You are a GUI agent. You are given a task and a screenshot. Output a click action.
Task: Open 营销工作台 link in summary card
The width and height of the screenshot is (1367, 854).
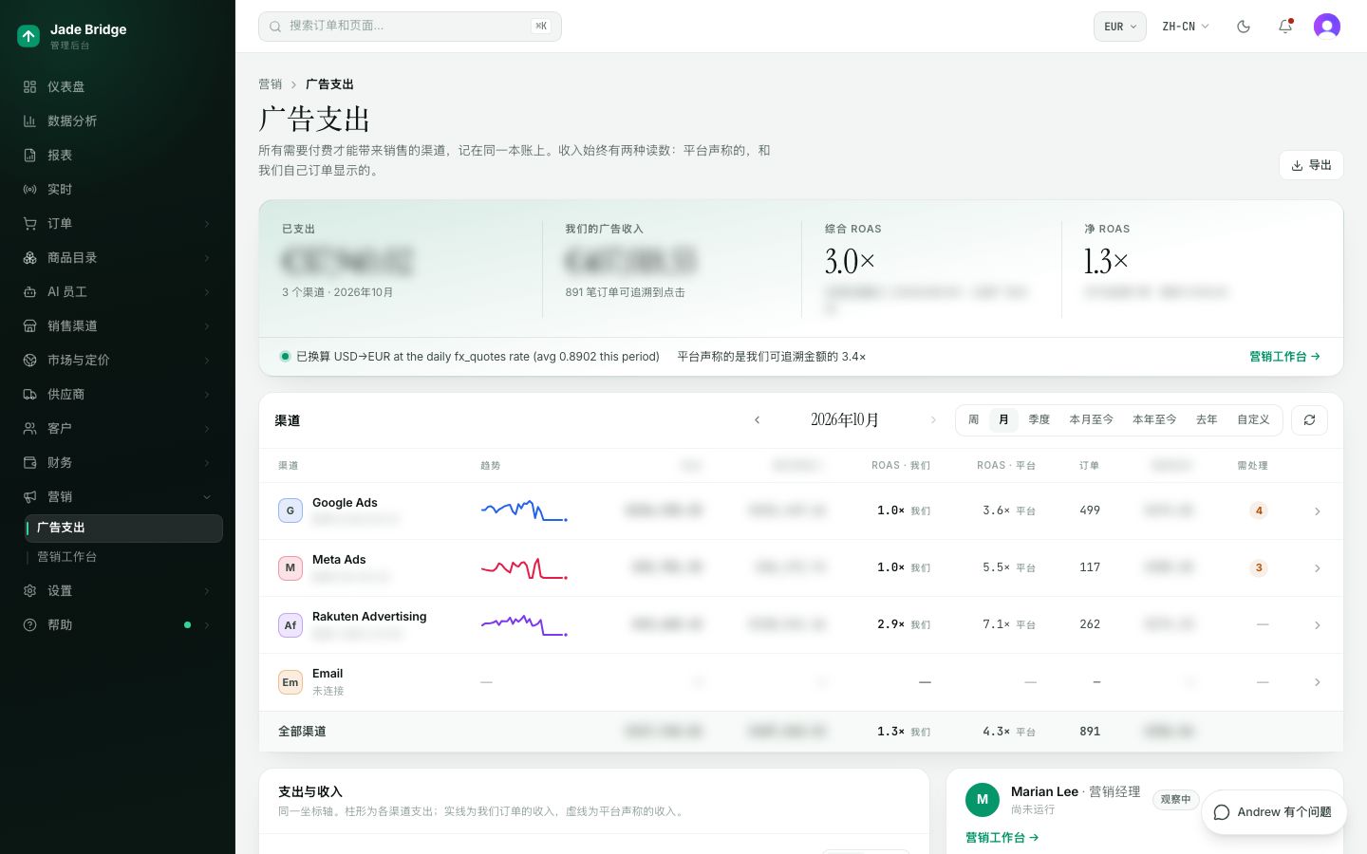(1284, 357)
